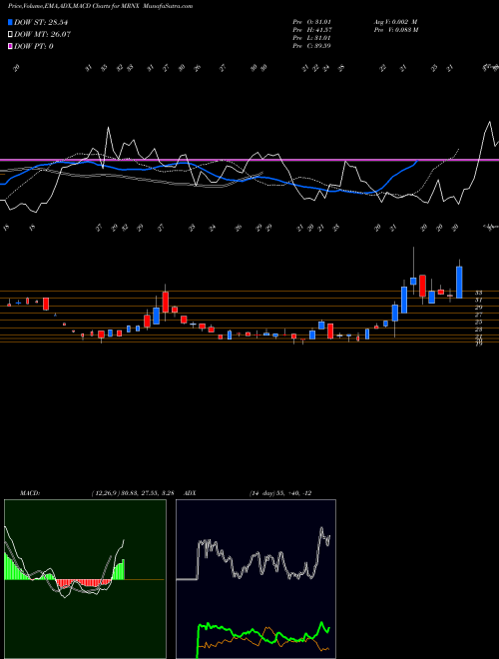Click the 25 price axis label
This screenshot has width=499, height=659.
478,322
